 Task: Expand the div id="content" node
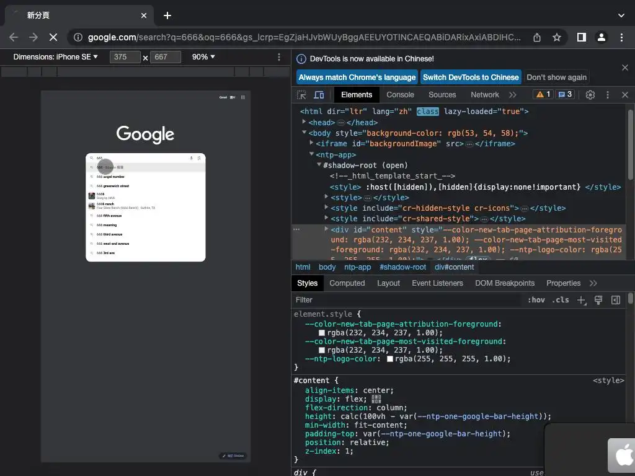326,229
